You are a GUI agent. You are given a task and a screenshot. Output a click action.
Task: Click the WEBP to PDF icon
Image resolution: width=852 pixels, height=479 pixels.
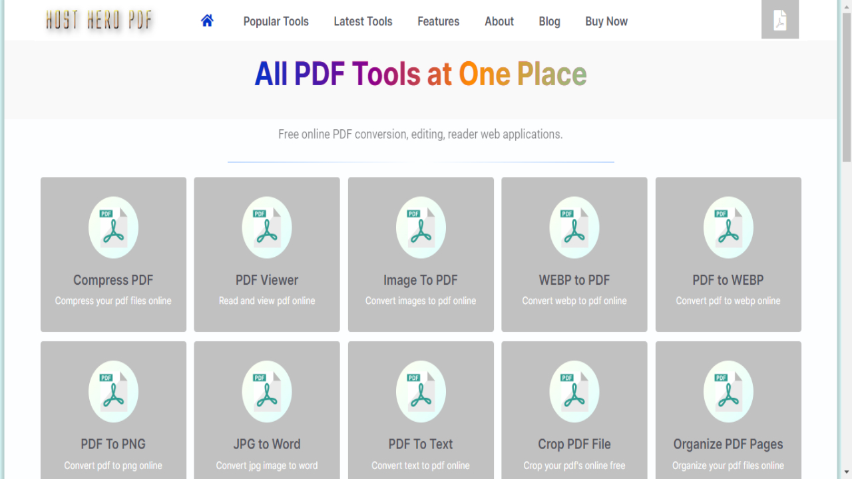(574, 228)
